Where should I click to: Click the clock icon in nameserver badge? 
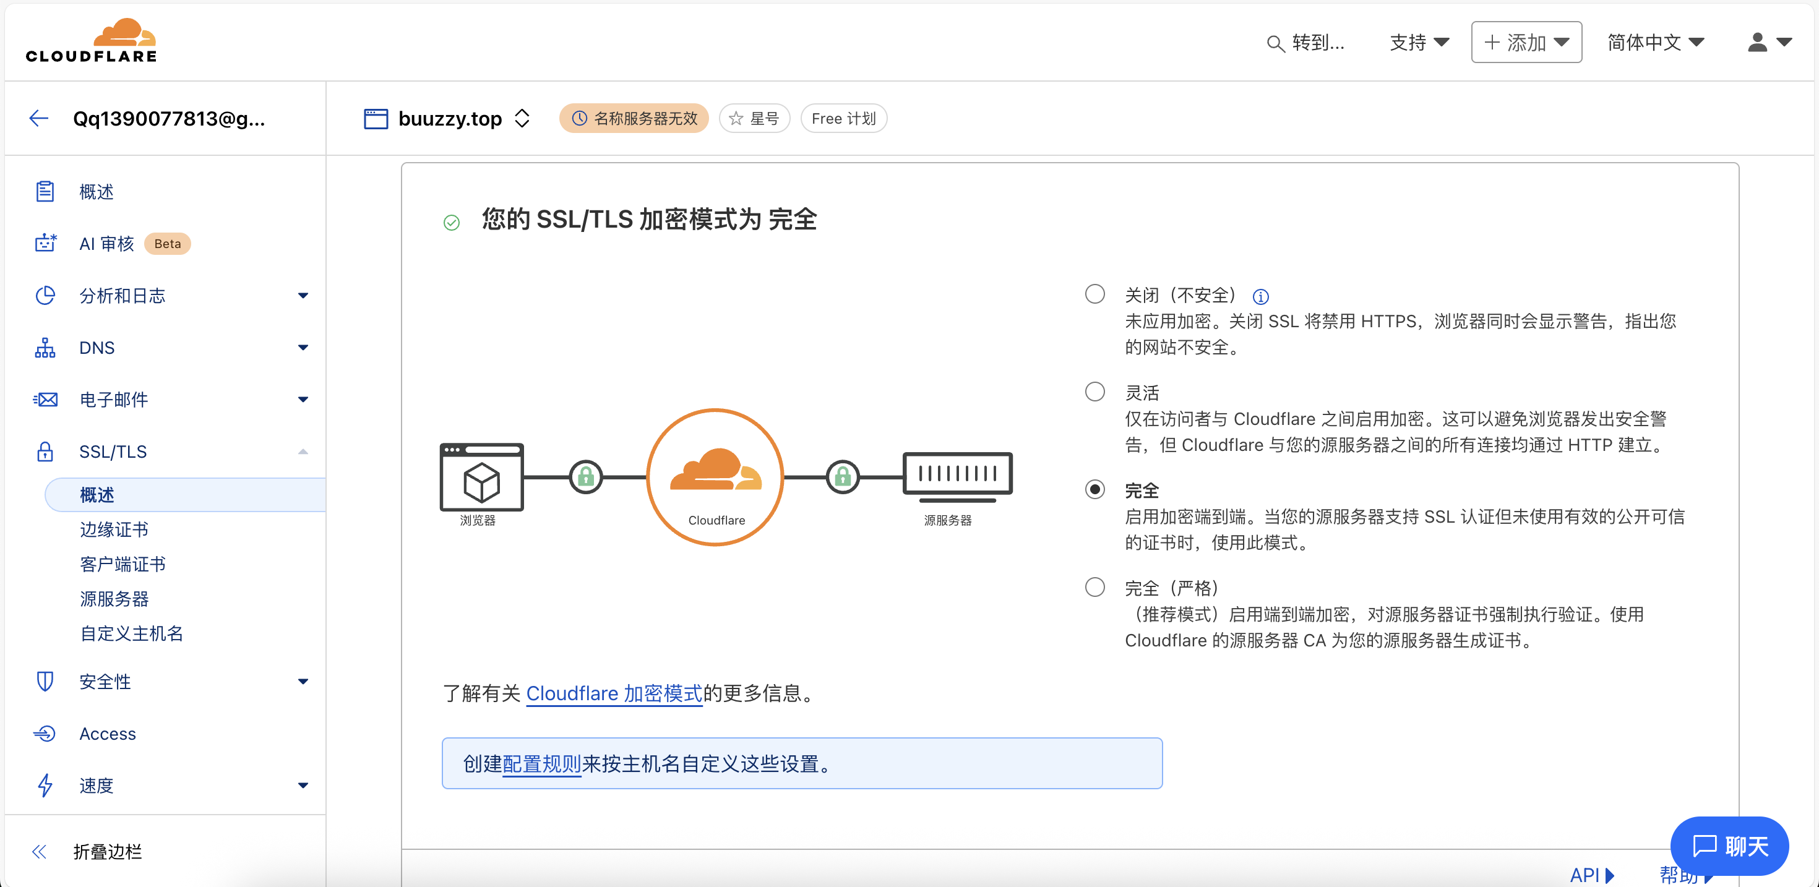tap(579, 119)
